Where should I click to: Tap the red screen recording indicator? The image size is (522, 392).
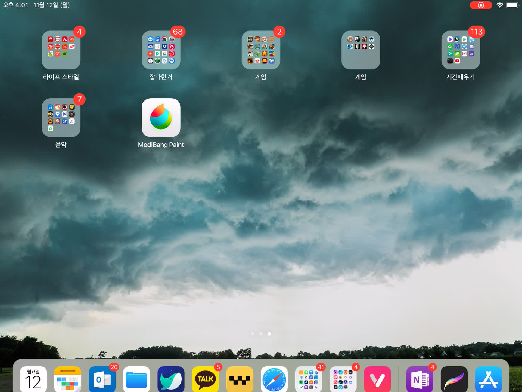480,5
